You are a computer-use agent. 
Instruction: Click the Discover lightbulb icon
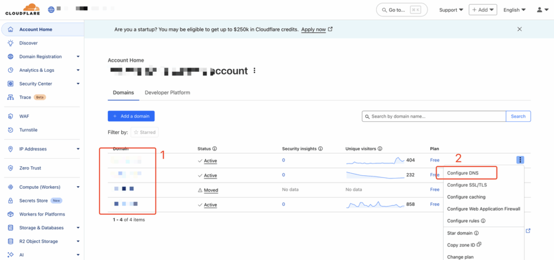tap(11, 43)
